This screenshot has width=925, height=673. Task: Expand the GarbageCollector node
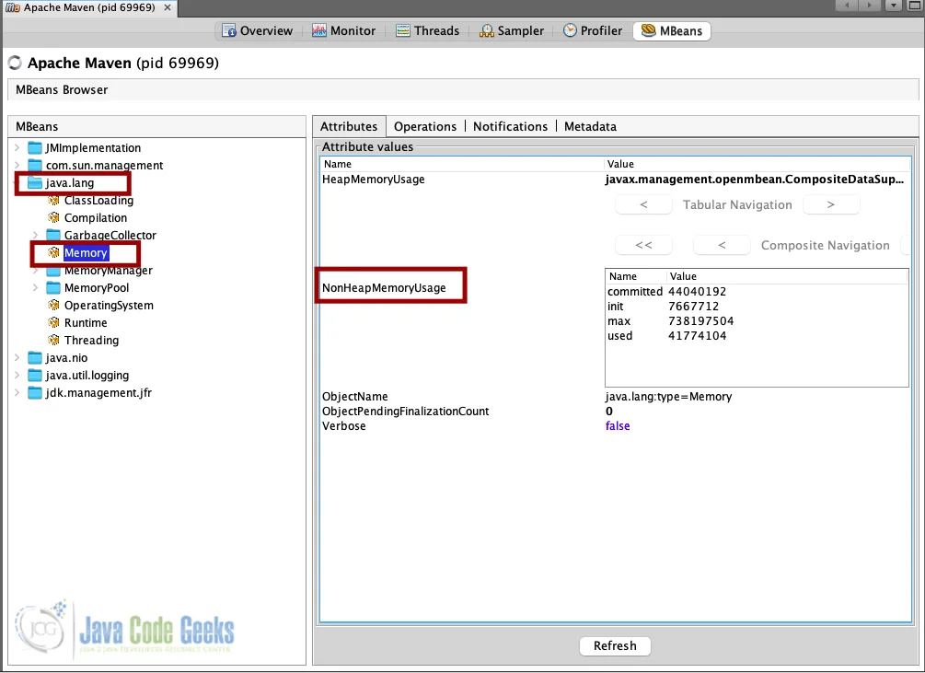coord(35,236)
